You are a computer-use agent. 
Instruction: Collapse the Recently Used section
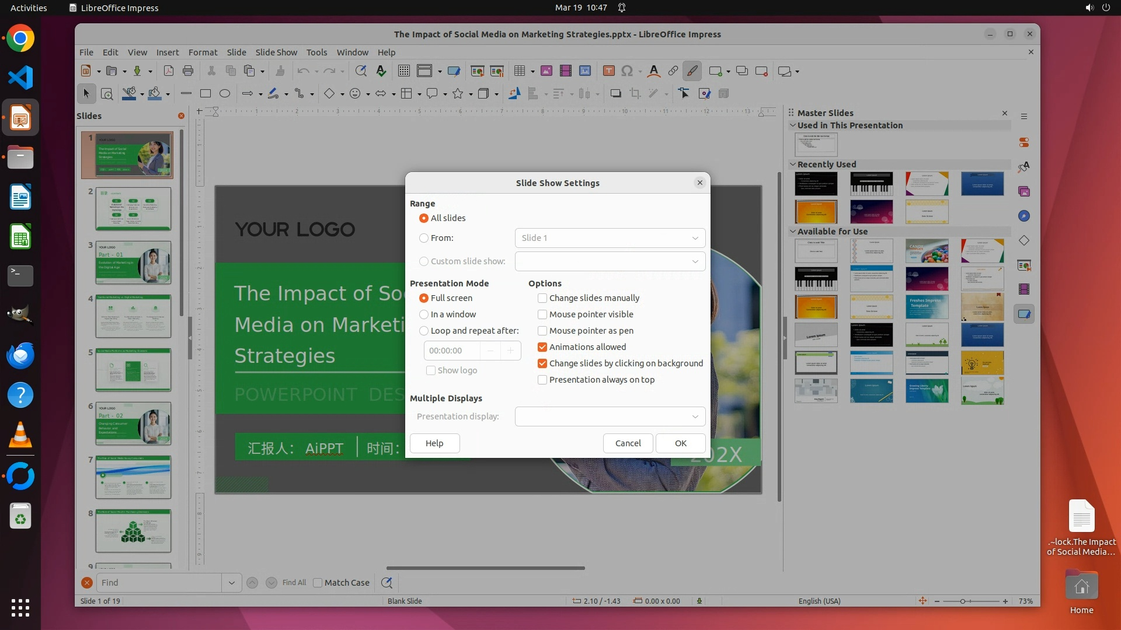click(x=793, y=164)
